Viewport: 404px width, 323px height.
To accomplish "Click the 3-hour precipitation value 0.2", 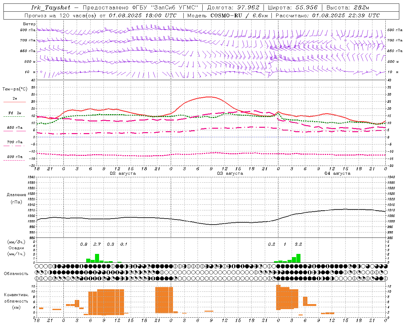I will (271, 244).
